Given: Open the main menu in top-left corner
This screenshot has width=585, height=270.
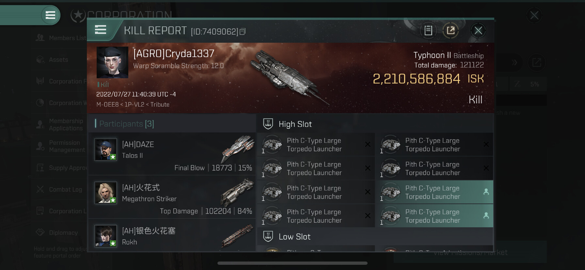Looking at the screenshot, I should pyautogui.click(x=50, y=15).
